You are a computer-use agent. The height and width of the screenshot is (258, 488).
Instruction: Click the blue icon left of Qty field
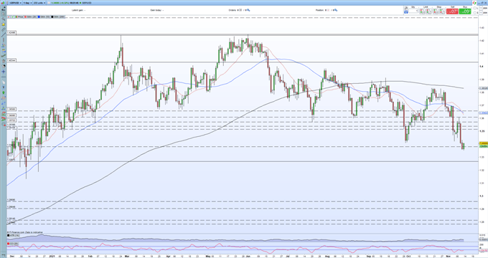[406, 11]
